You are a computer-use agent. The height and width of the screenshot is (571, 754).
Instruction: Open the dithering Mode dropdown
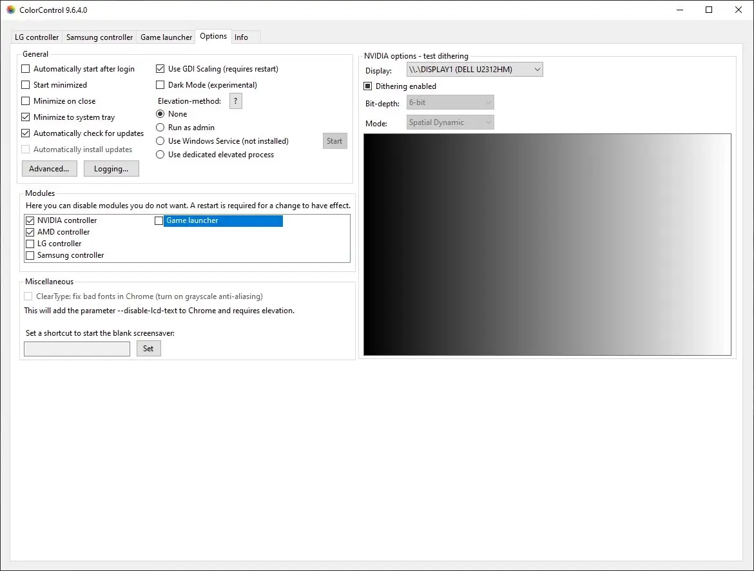[x=488, y=122]
